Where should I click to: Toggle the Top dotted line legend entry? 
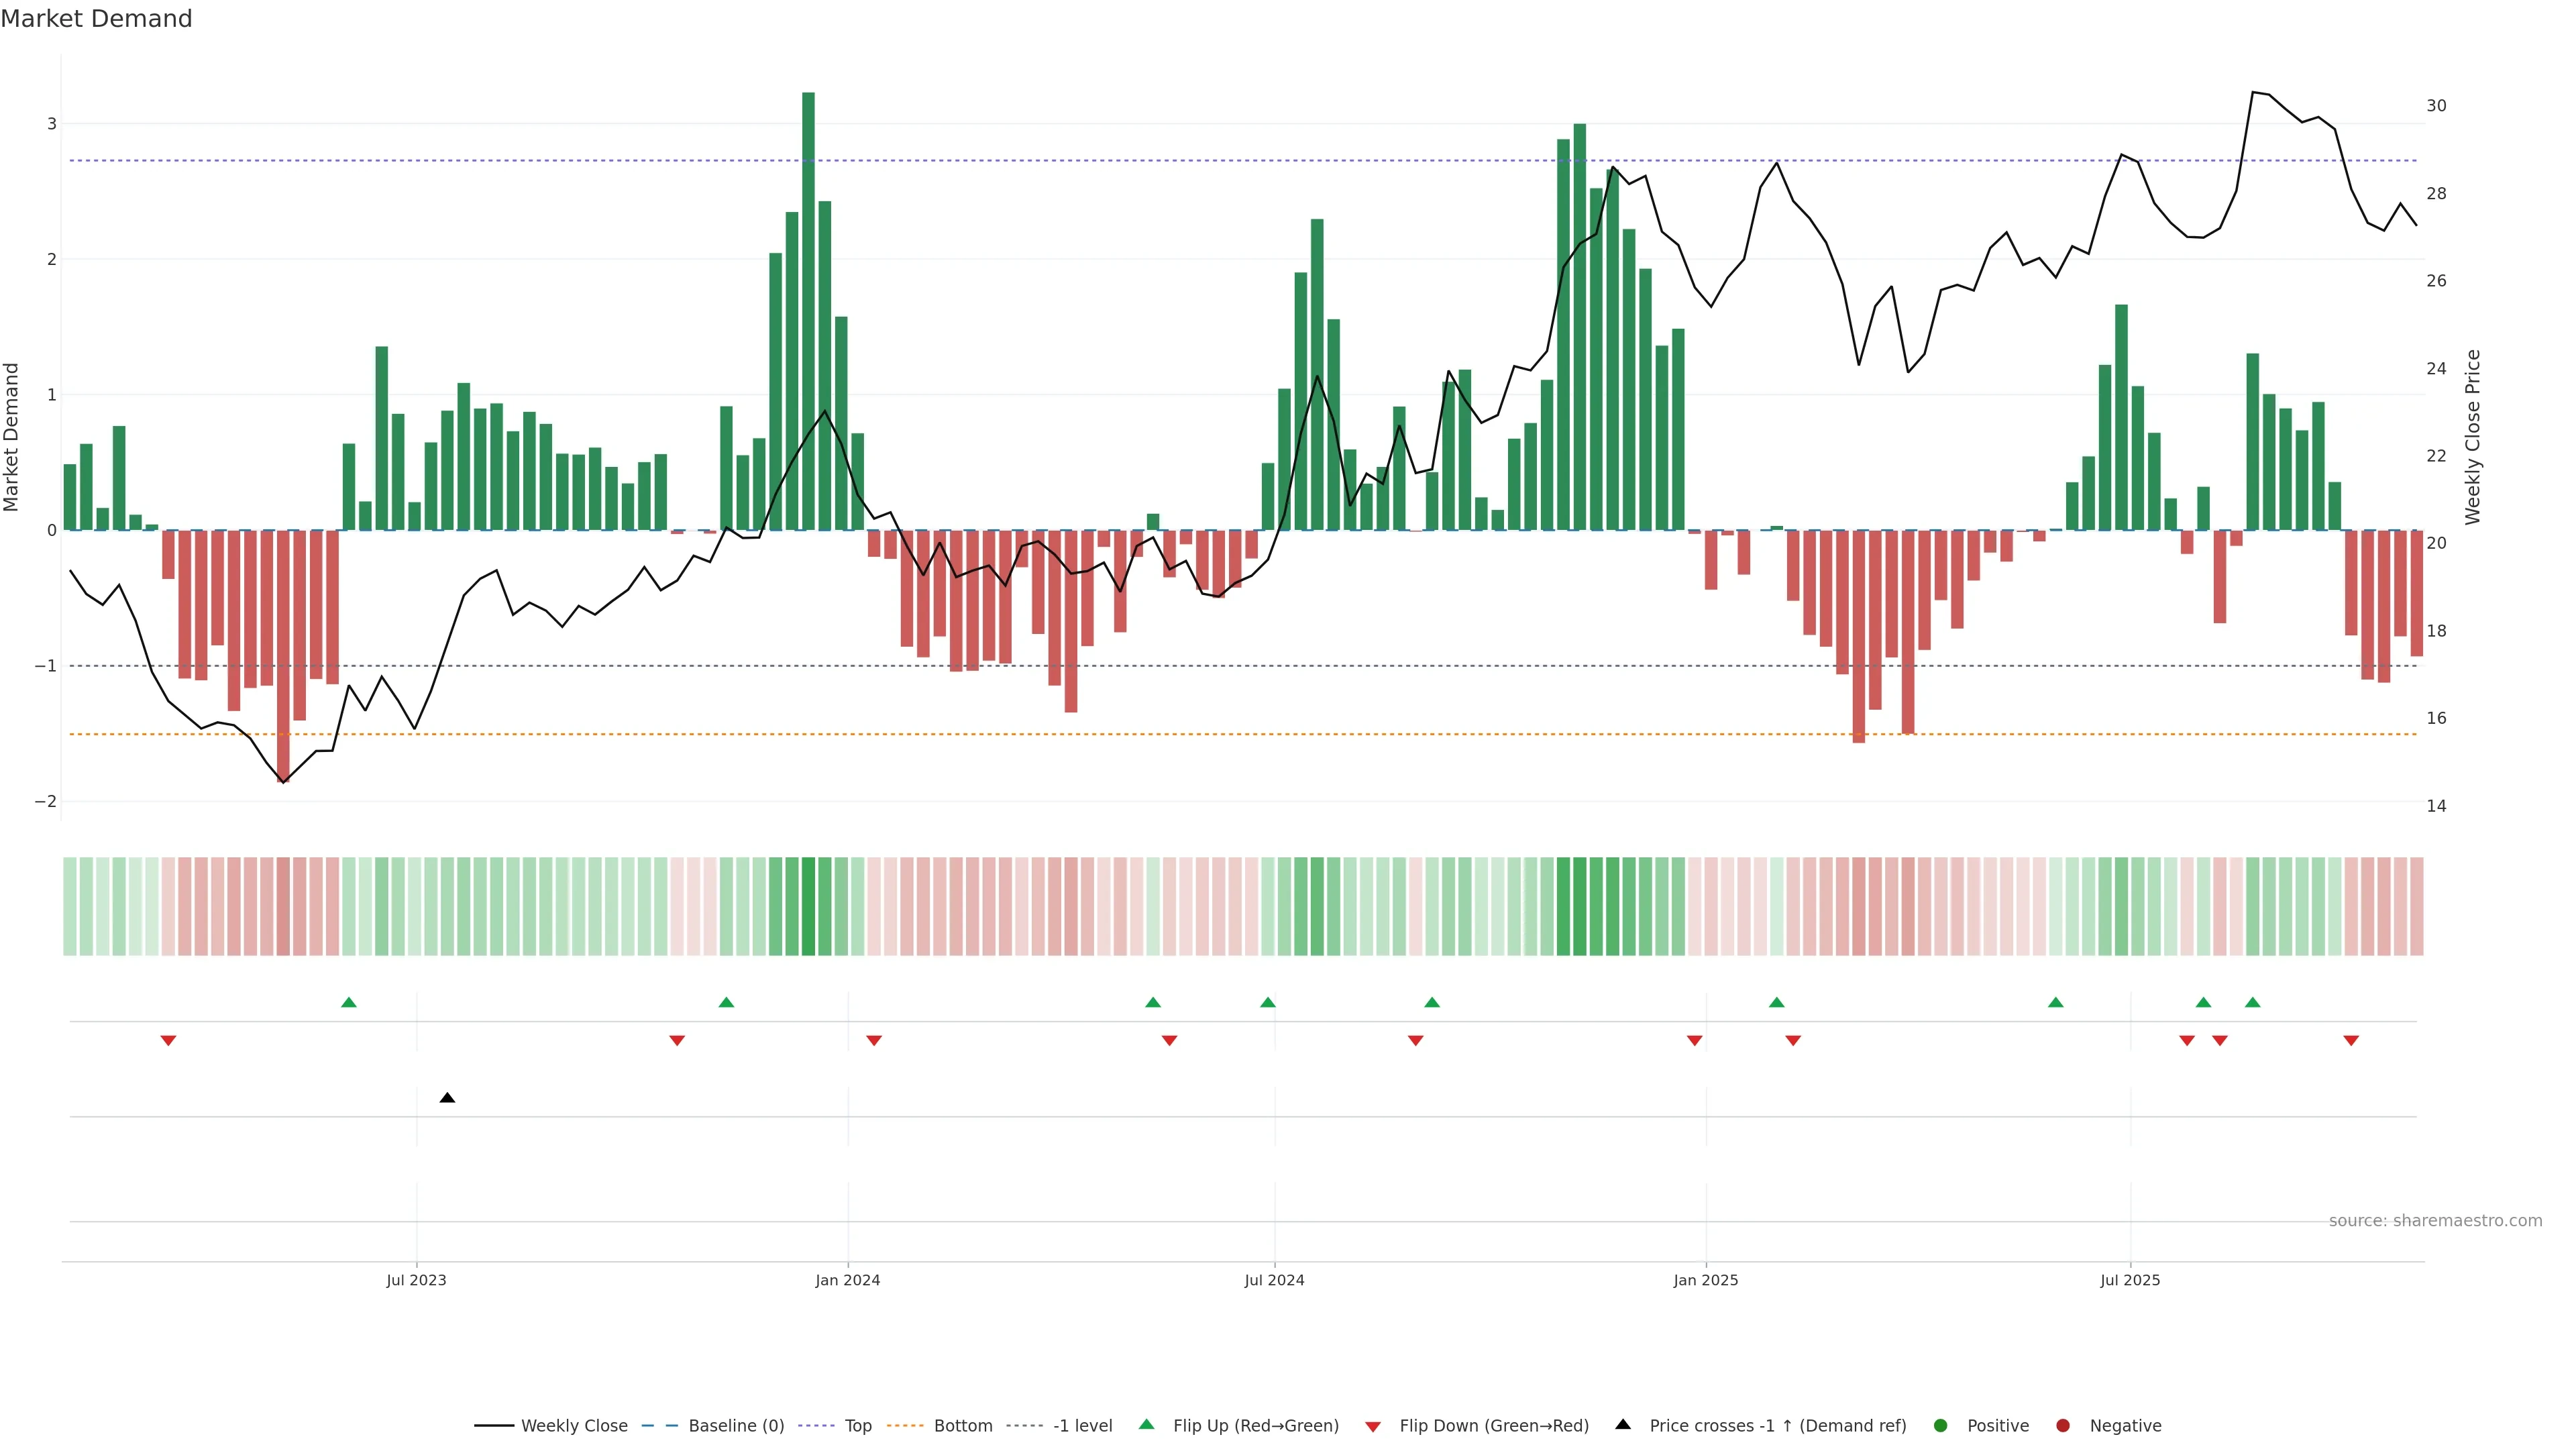[x=857, y=1425]
